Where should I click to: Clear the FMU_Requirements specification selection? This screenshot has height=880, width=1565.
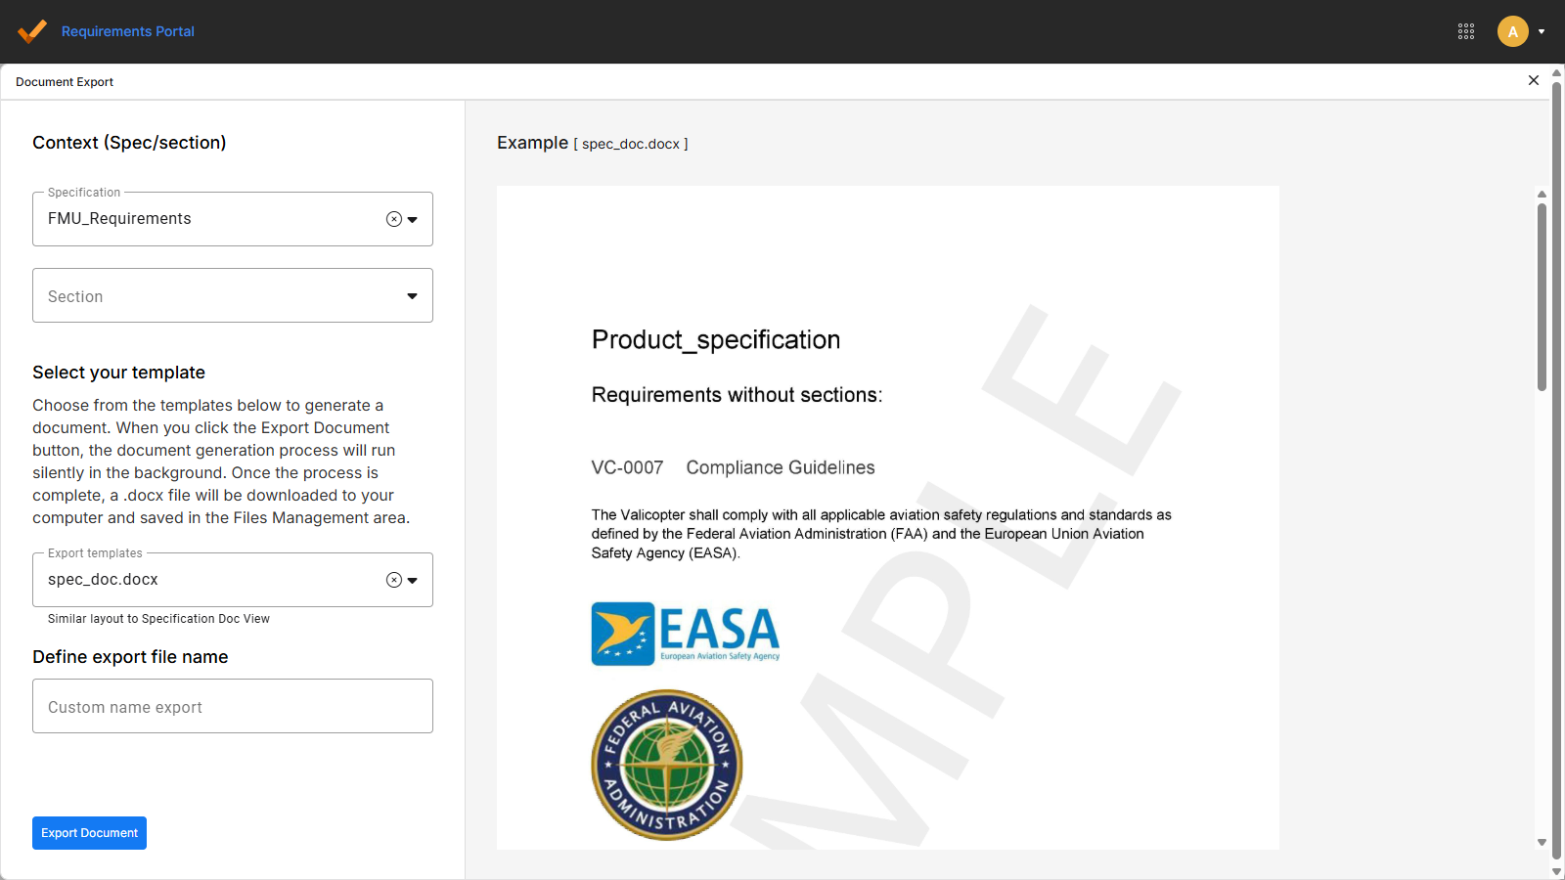pyautogui.click(x=392, y=219)
